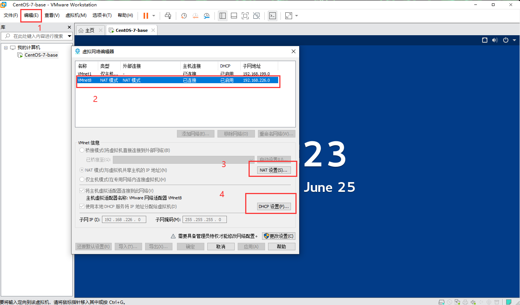Click the hard disk status bar icon
520x305 pixels.
(x=442, y=302)
